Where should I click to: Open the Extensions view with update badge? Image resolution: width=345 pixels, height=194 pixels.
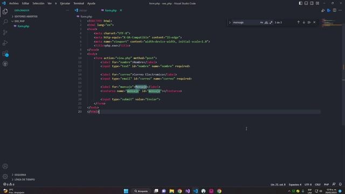5,53
